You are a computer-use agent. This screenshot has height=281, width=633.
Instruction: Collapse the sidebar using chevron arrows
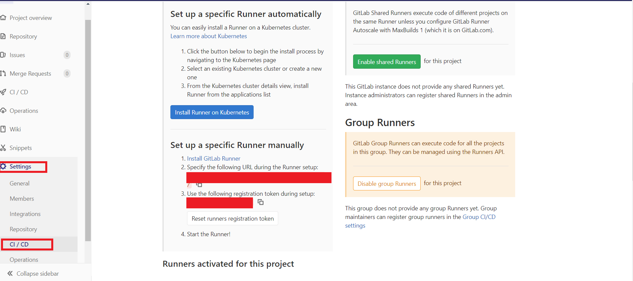point(10,273)
